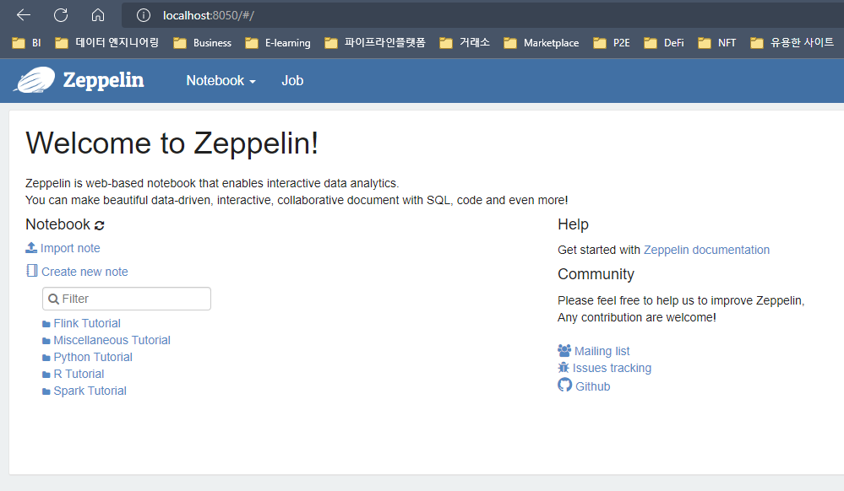This screenshot has width=844, height=491.
Task: Expand the R Tutorial folder
Action: click(79, 374)
